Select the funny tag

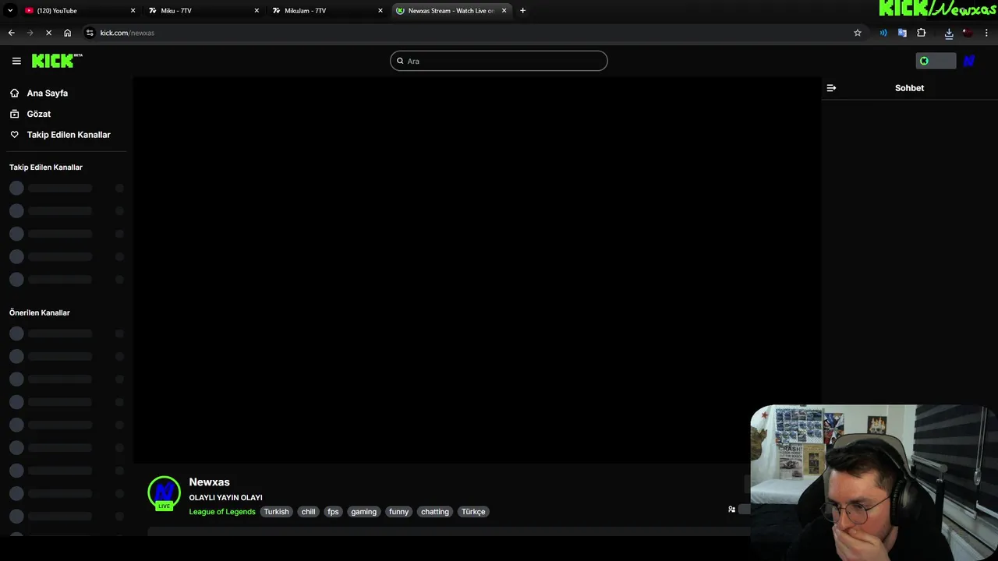(x=398, y=512)
